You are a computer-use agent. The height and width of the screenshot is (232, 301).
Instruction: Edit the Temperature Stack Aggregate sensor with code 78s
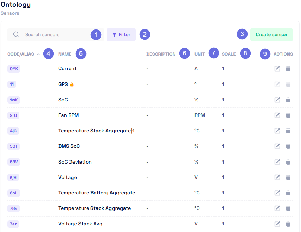(277, 208)
